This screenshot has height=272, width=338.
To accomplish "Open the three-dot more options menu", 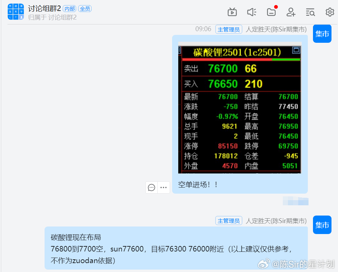I will tap(164, 187).
